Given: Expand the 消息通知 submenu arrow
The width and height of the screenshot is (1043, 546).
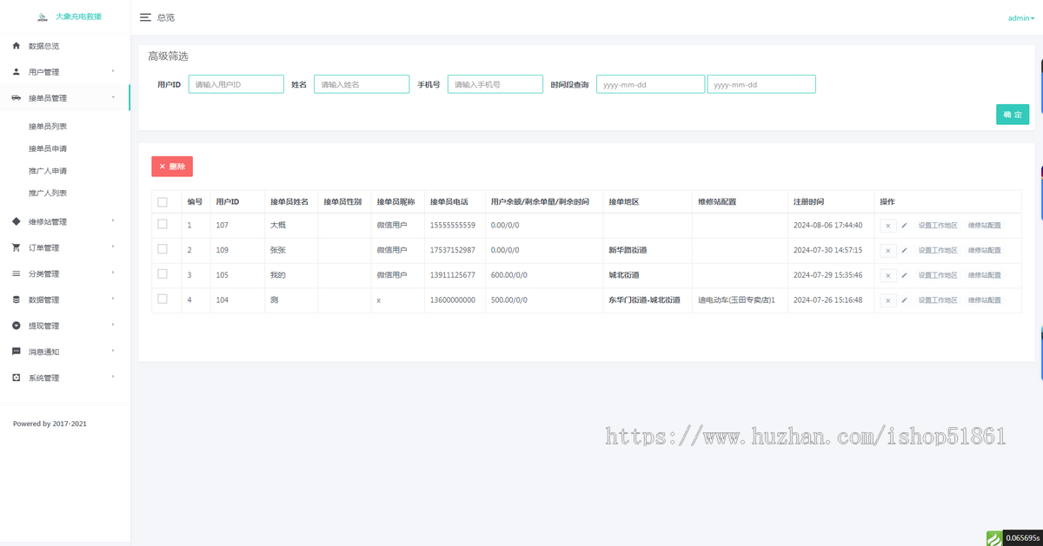Looking at the screenshot, I should (113, 352).
